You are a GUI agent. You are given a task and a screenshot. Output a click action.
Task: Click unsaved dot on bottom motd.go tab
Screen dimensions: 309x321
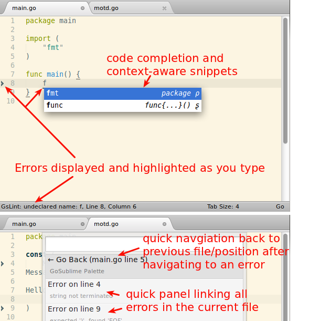pos(164,224)
